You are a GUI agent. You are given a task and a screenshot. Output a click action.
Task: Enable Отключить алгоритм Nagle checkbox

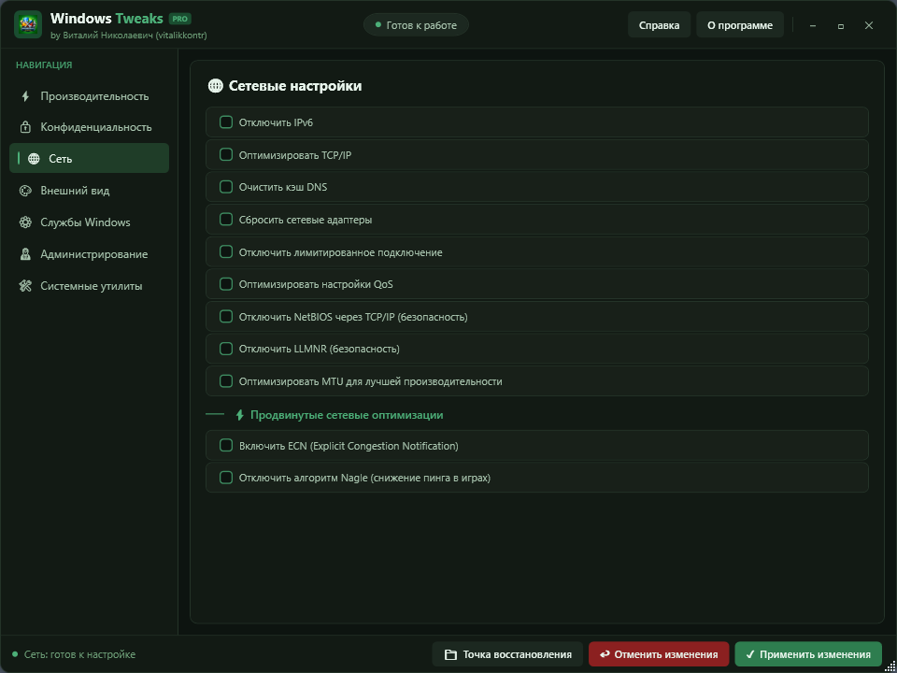pyautogui.click(x=226, y=478)
